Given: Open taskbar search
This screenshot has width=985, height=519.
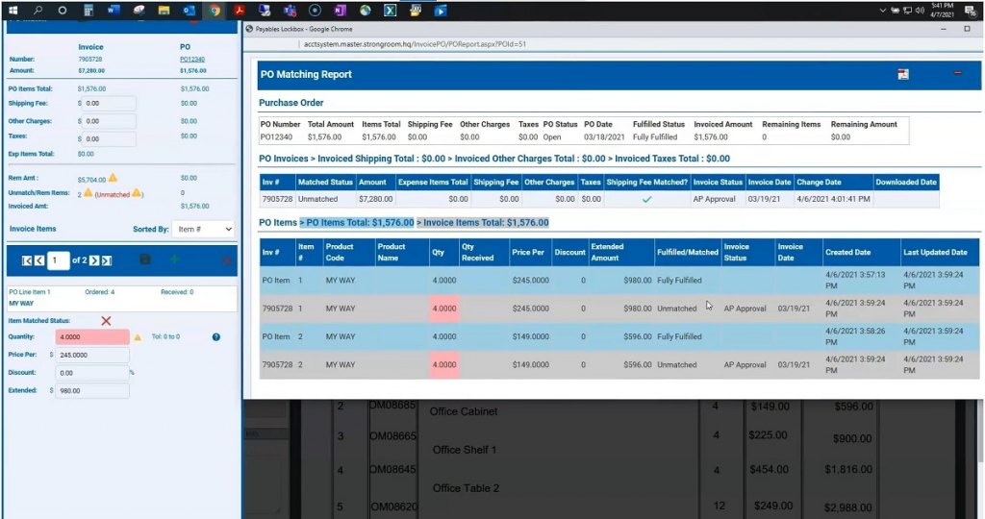Looking at the screenshot, I should pyautogui.click(x=38, y=10).
